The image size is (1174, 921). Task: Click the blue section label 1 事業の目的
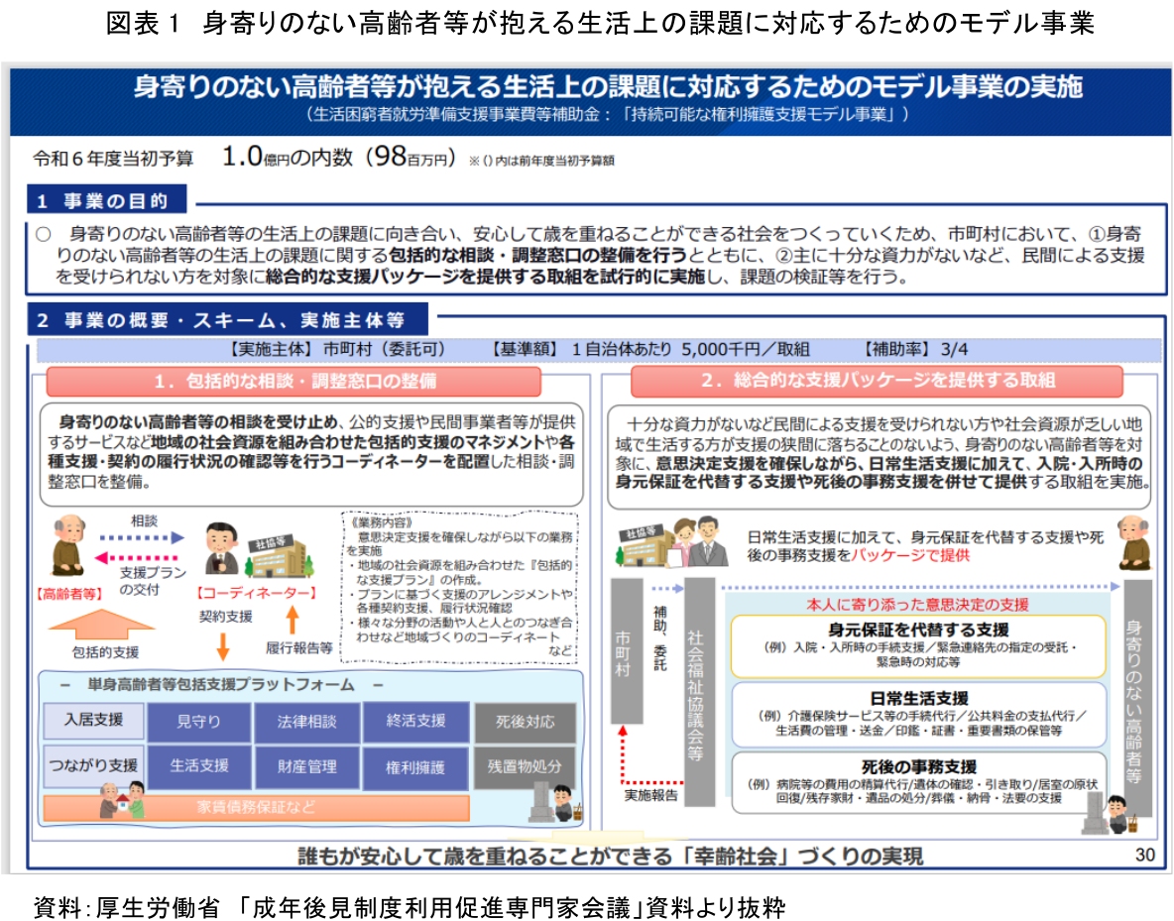point(106,200)
